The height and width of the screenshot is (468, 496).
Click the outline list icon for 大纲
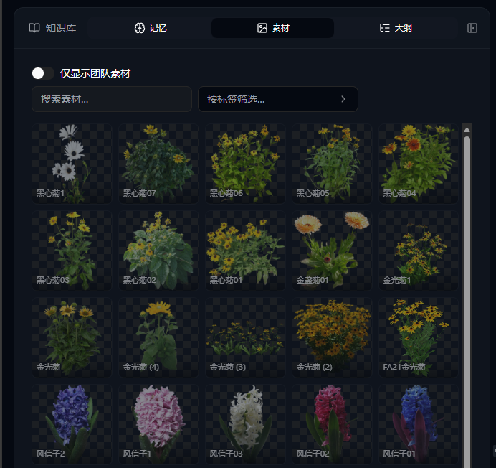tap(384, 28)
